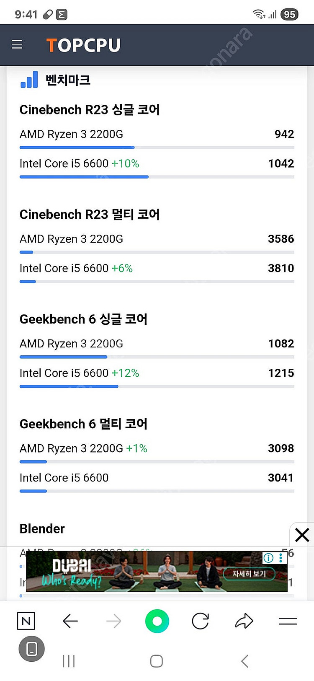The width and height of the screenshot is (314, 681).
Task: Tap the TOPCPU logo
Action: coord(83,45)
